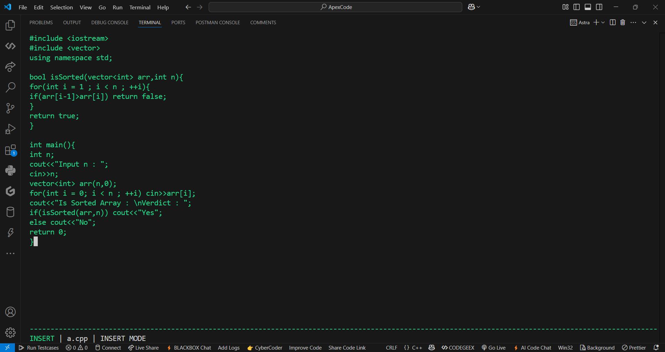Open the Terminal menu
The image size is (665, 352).
[x=140, y=7]
